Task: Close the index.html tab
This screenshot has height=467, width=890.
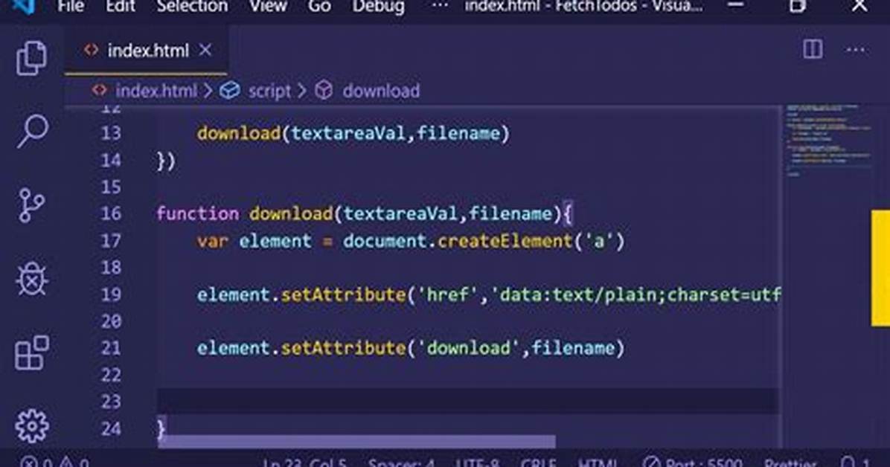Action: click(x=205, y=51)
